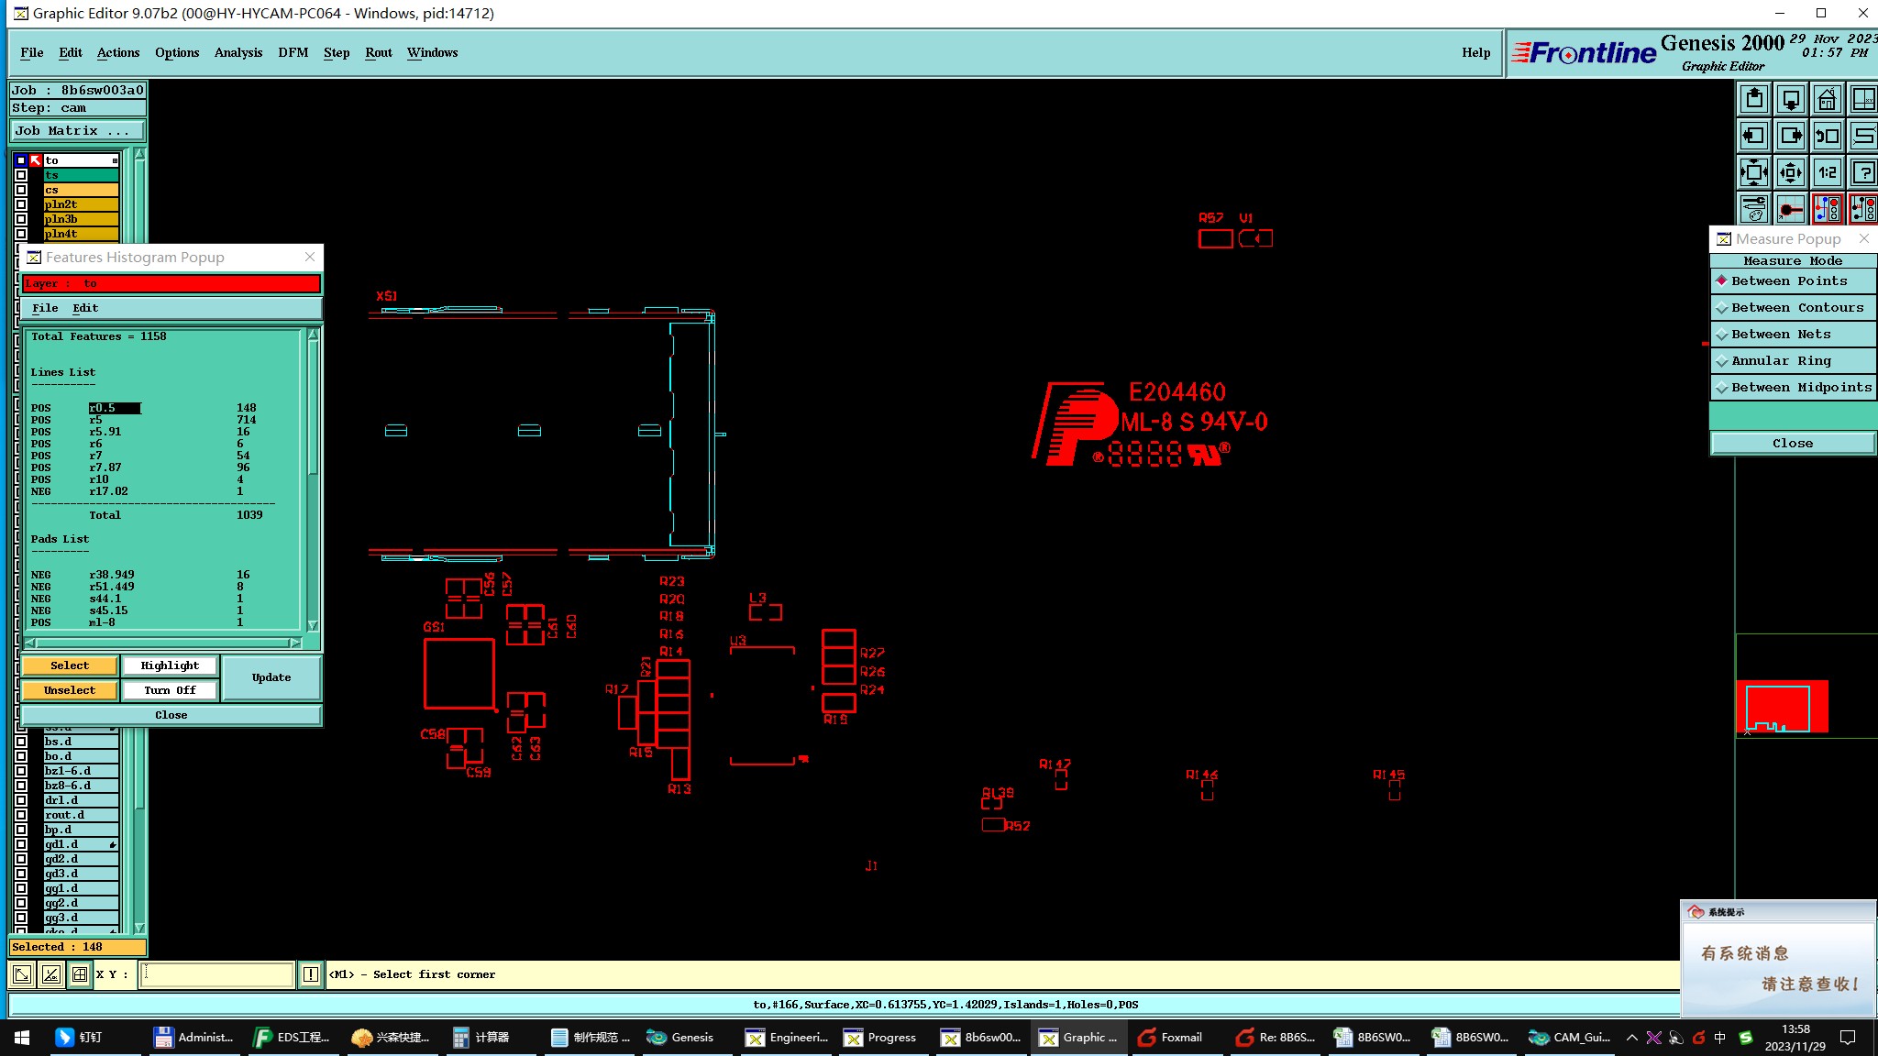1878x1056 pixels.
Task: Open the wrench and palette options icon
Action: click(1753, 209)
